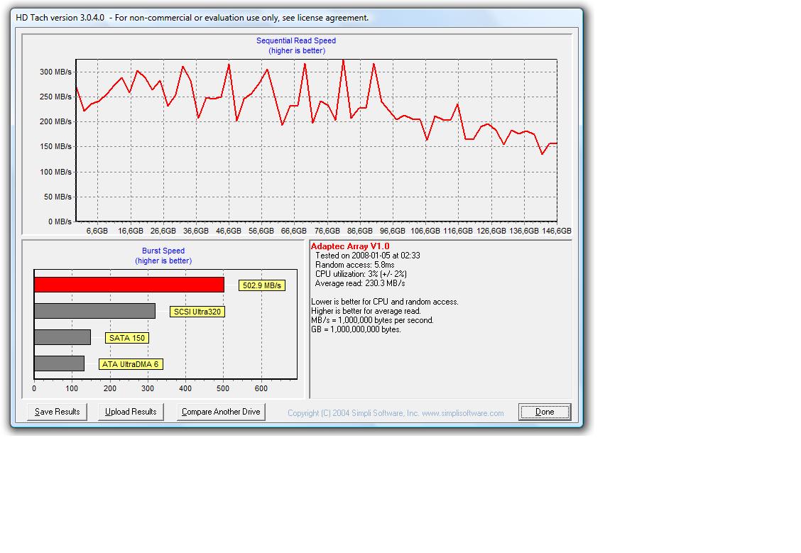Select the red 502.9 MB/s burst bar
Screen dimensions: 801x553
point(129,285)
